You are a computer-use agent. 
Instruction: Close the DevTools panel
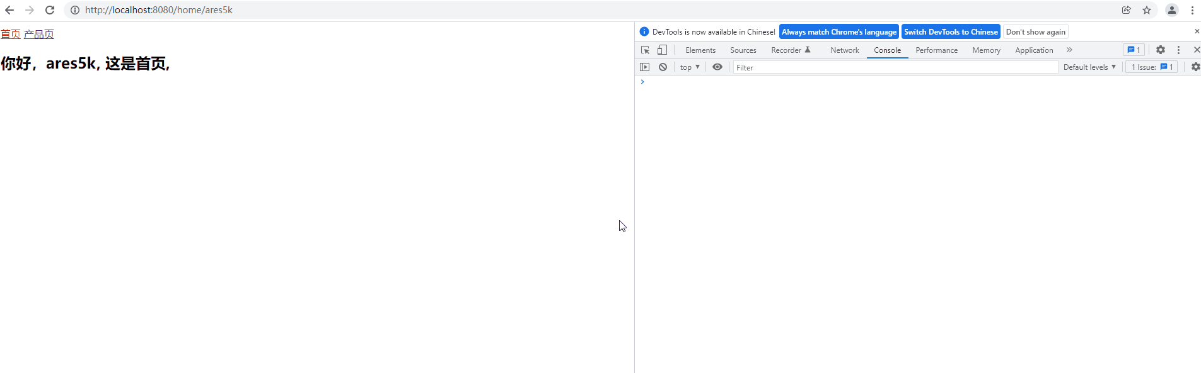click(x=1197, y=50)
